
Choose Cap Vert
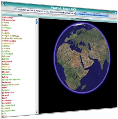[x=6, y=108]
